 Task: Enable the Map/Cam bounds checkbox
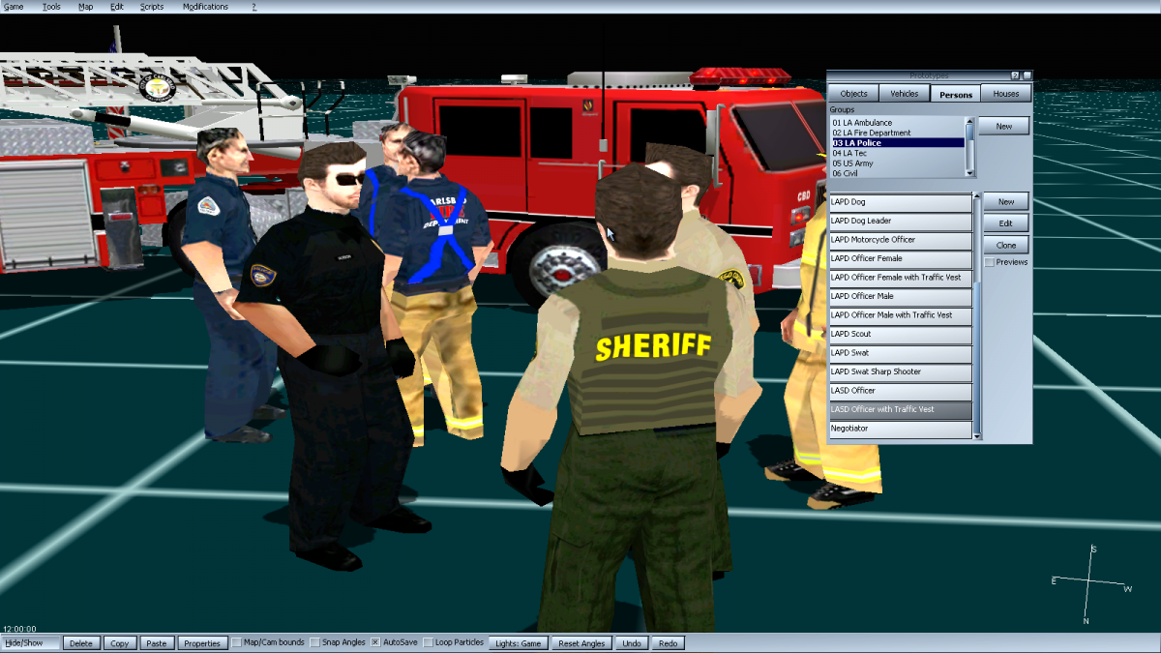tap(237, 643)
